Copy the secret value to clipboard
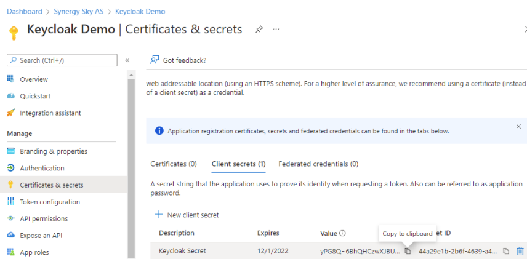Viewport: 527px width, 259px height. click(408, 250)
